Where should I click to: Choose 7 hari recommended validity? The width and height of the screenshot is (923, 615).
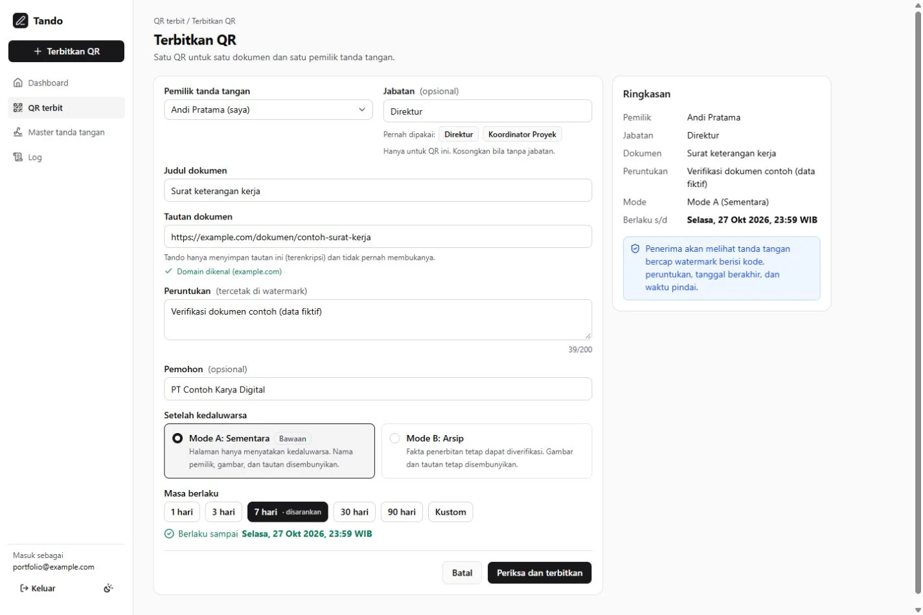point(288,512)
